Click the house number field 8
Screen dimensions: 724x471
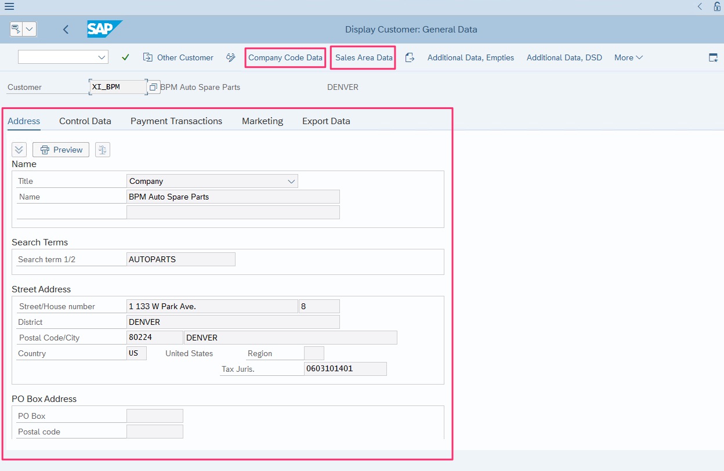coord(320,306)
